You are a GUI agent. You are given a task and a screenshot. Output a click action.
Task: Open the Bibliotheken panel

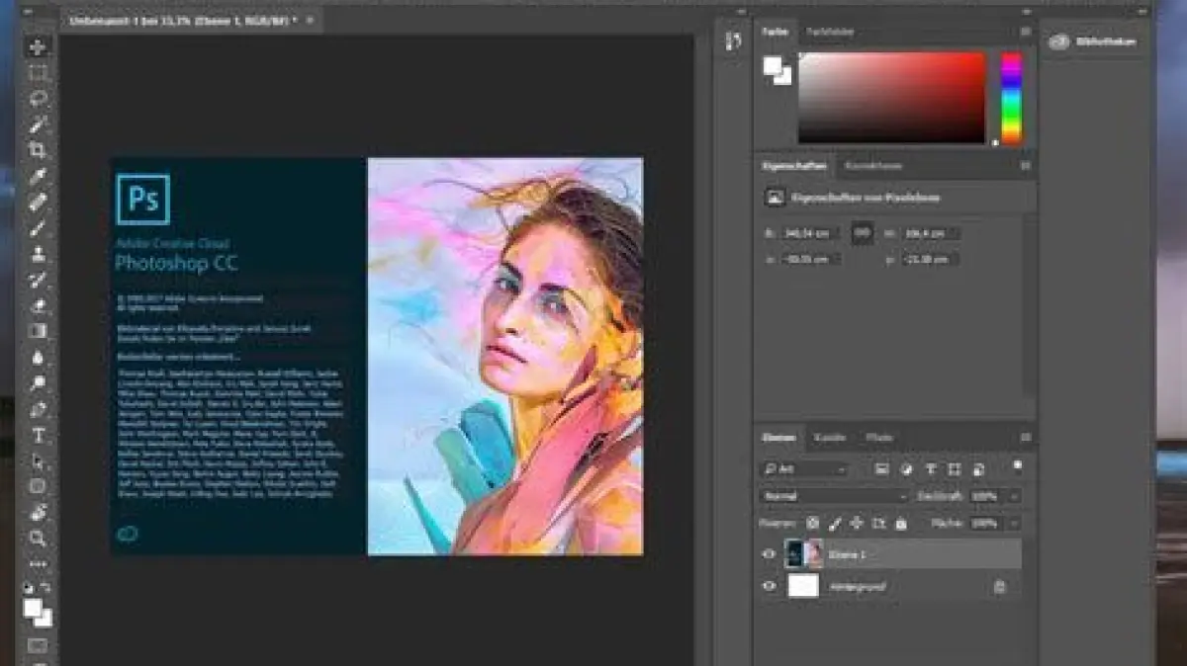[x=1093, y=42]
